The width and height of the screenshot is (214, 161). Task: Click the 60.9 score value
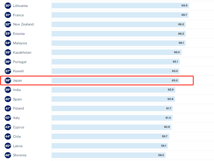(x=167, y=127)
